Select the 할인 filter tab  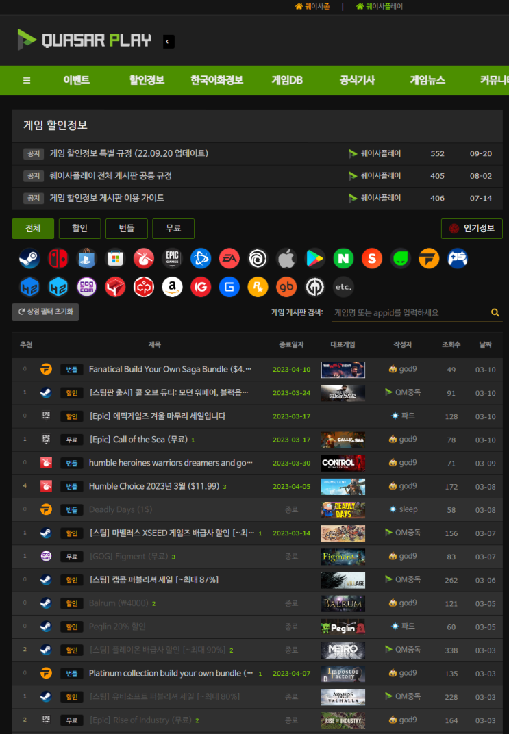[79, 229]
